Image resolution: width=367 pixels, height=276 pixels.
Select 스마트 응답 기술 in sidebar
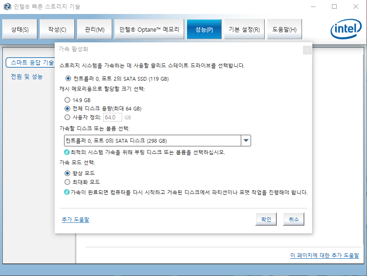(30, 62)
